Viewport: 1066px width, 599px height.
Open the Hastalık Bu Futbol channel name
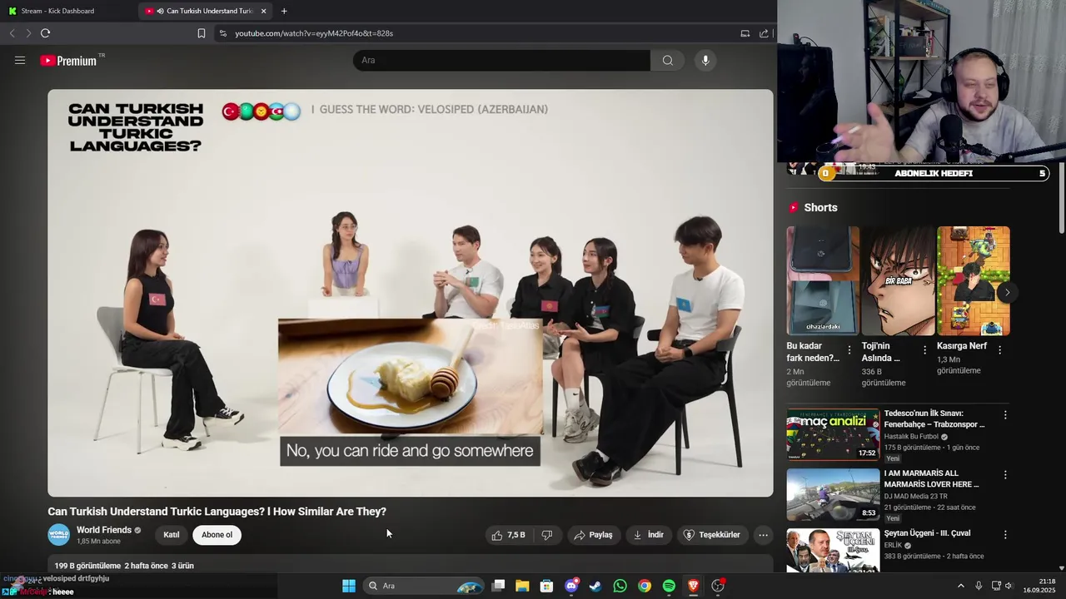click(x=911, y=437)
